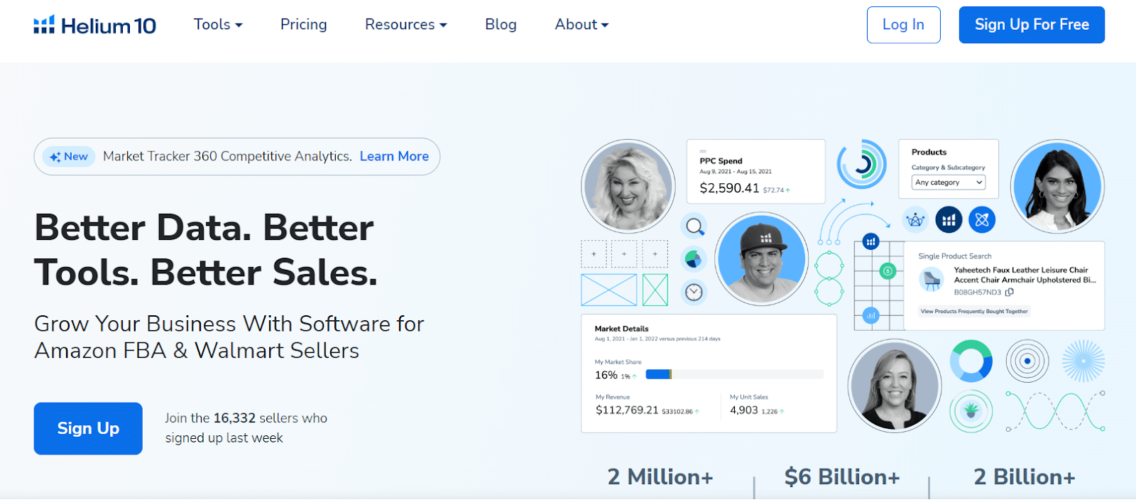The height and width of the screenshot is (502, 1136).
Task: Click the circular progress rings graphic
Action: (861, 164)
